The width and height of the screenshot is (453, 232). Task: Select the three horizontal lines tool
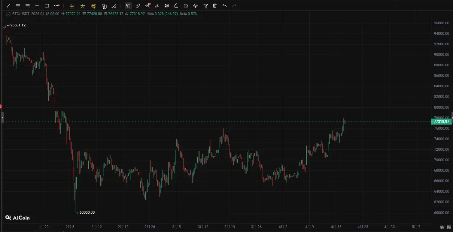(28, 6)
